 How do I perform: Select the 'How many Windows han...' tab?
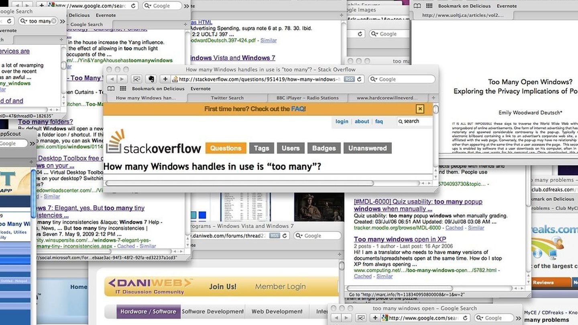pos(146,98)
